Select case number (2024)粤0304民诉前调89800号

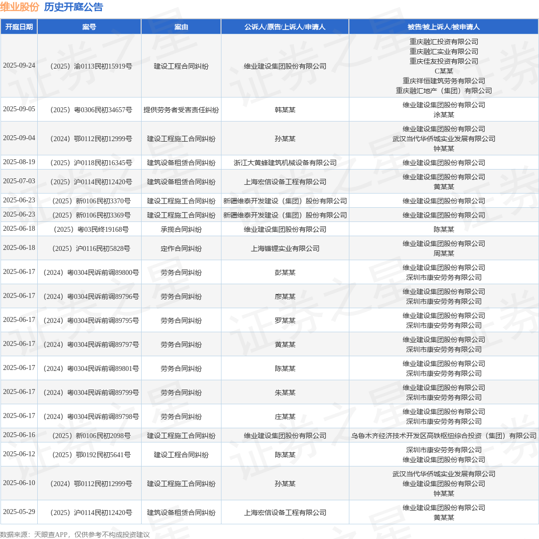pos(91,272)
